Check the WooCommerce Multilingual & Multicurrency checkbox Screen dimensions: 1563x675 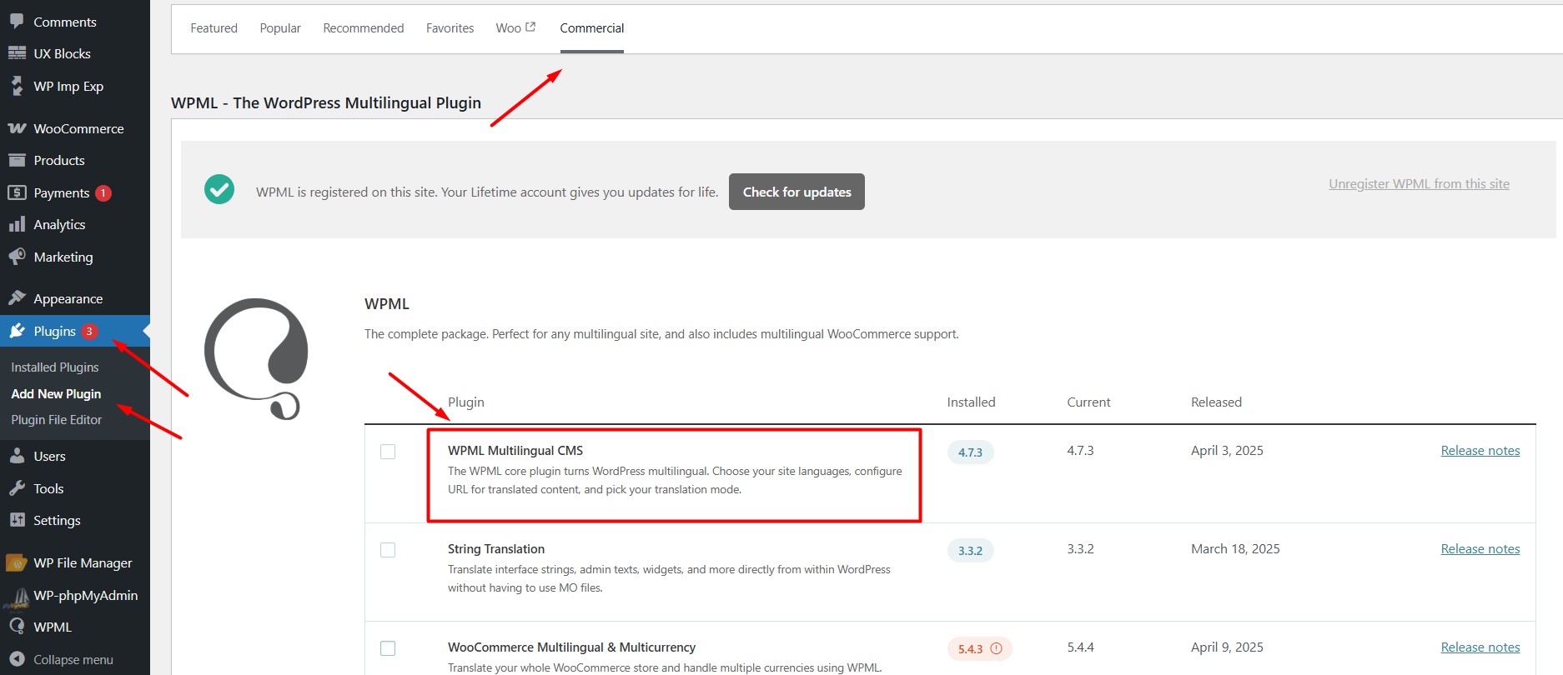(388, 648)
